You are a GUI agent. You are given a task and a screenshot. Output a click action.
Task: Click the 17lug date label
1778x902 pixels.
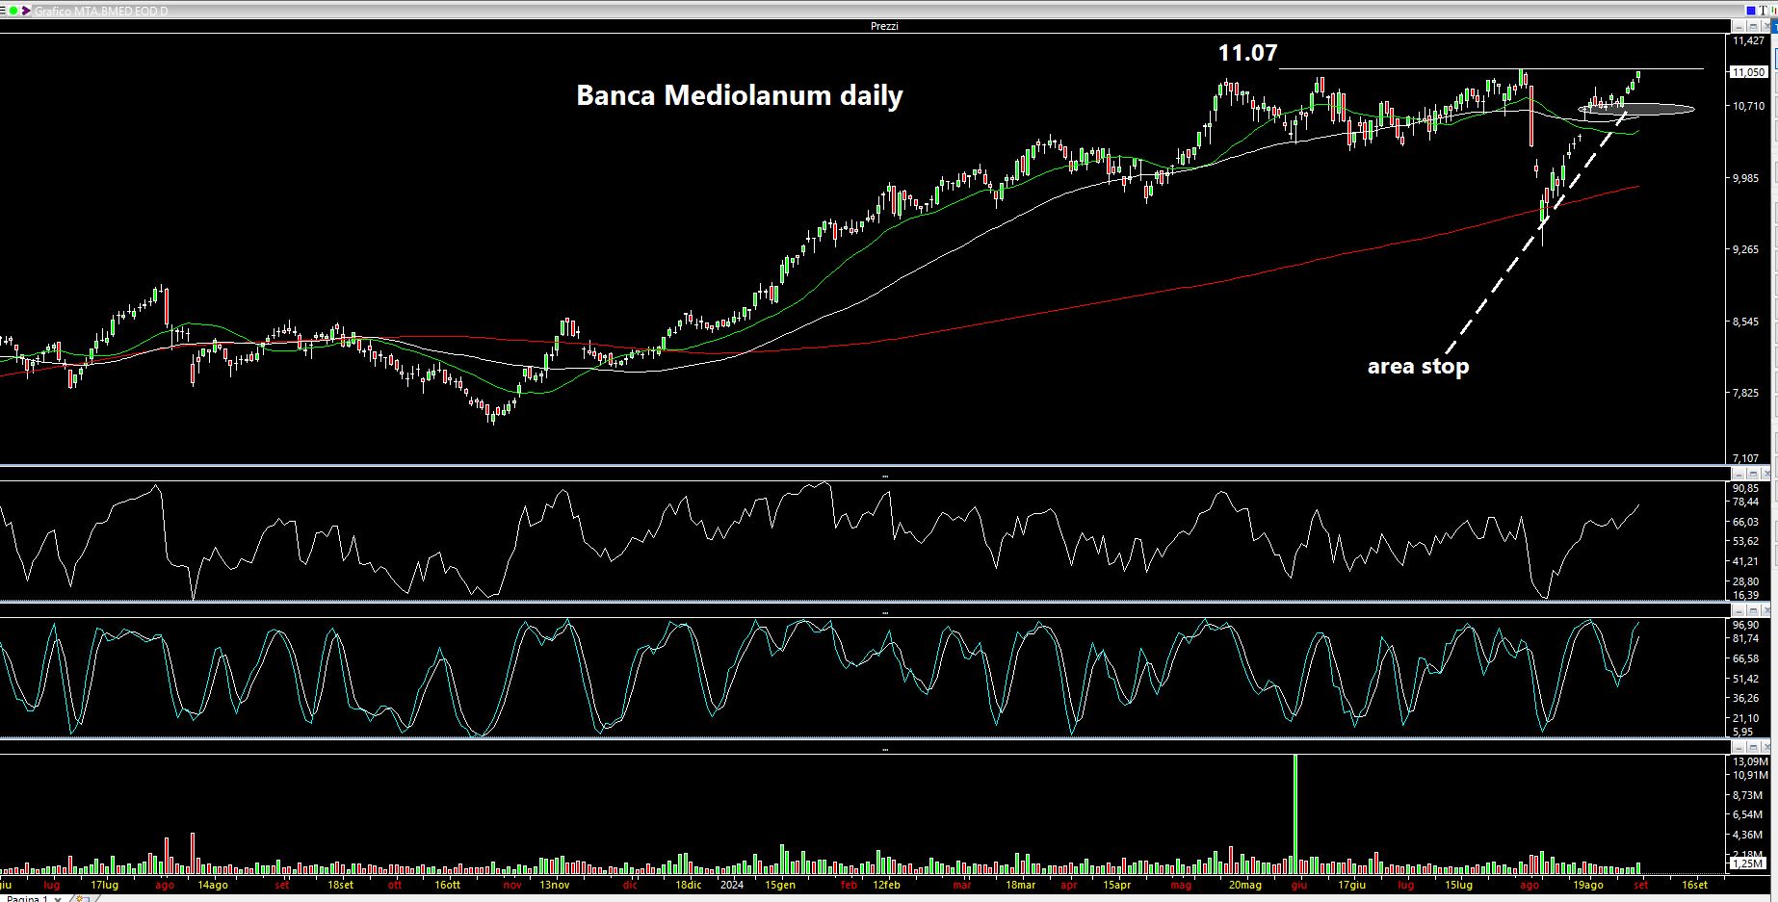click(x=104, y=885)
